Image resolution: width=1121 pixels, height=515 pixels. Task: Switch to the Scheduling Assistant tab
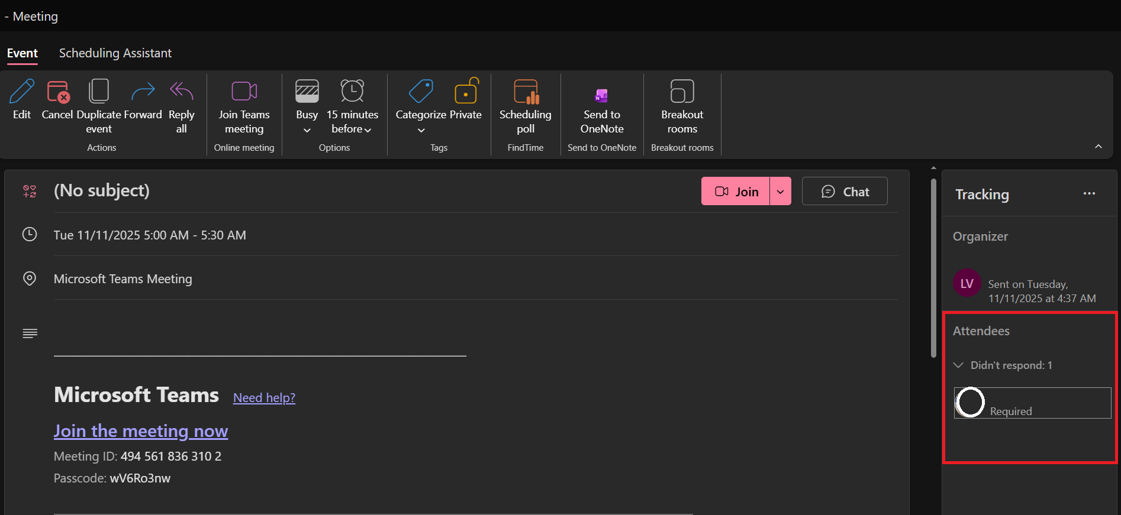(115, 53)
